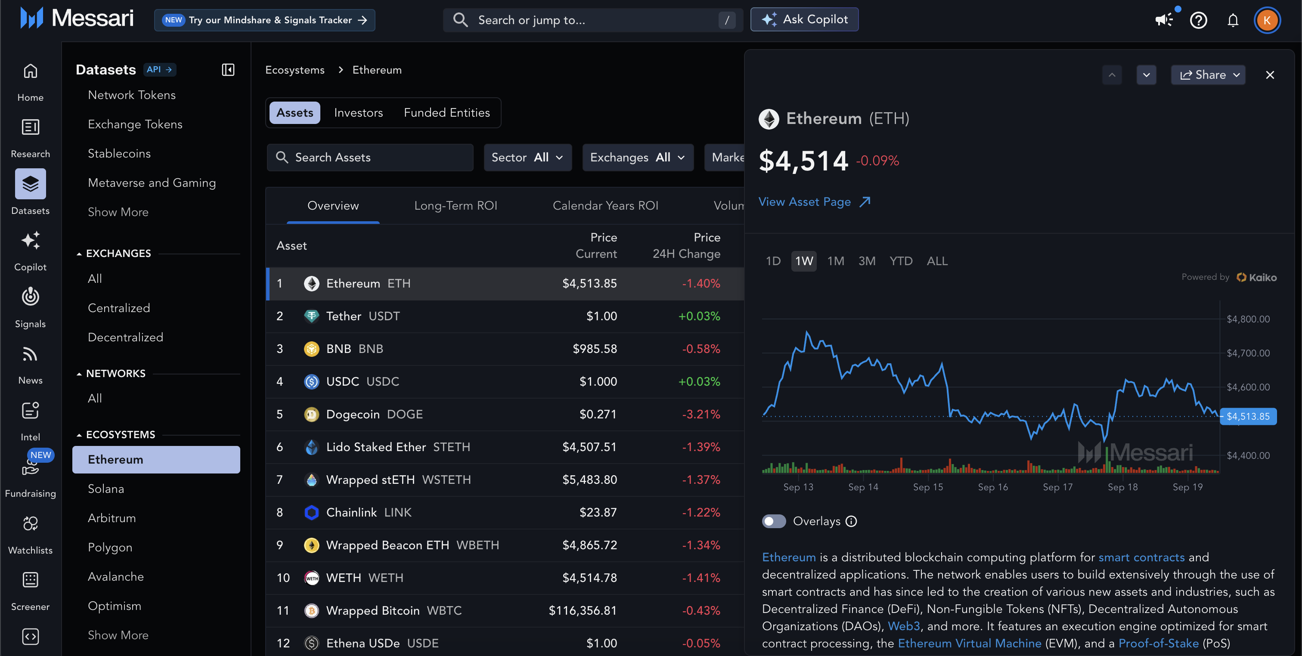Open the Watchlists sidebar icon
The width and height of the screenshot is (1302, 656).
pyautogui.click(x=30, y=523)
